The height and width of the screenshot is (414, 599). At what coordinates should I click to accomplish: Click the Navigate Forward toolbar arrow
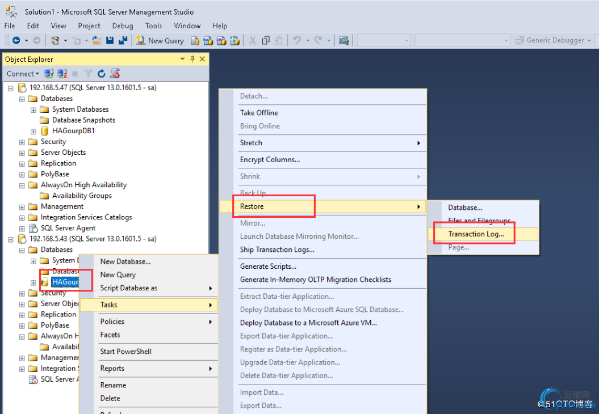(36, 40)
